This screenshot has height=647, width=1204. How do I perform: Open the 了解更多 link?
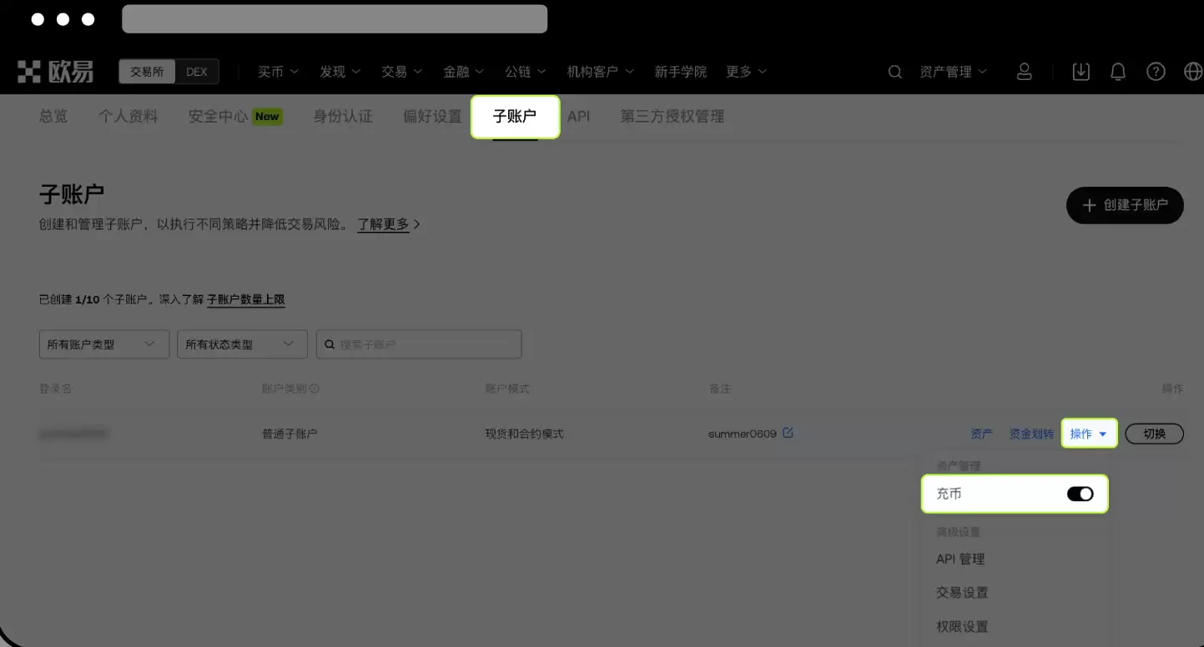click(382, 223)
